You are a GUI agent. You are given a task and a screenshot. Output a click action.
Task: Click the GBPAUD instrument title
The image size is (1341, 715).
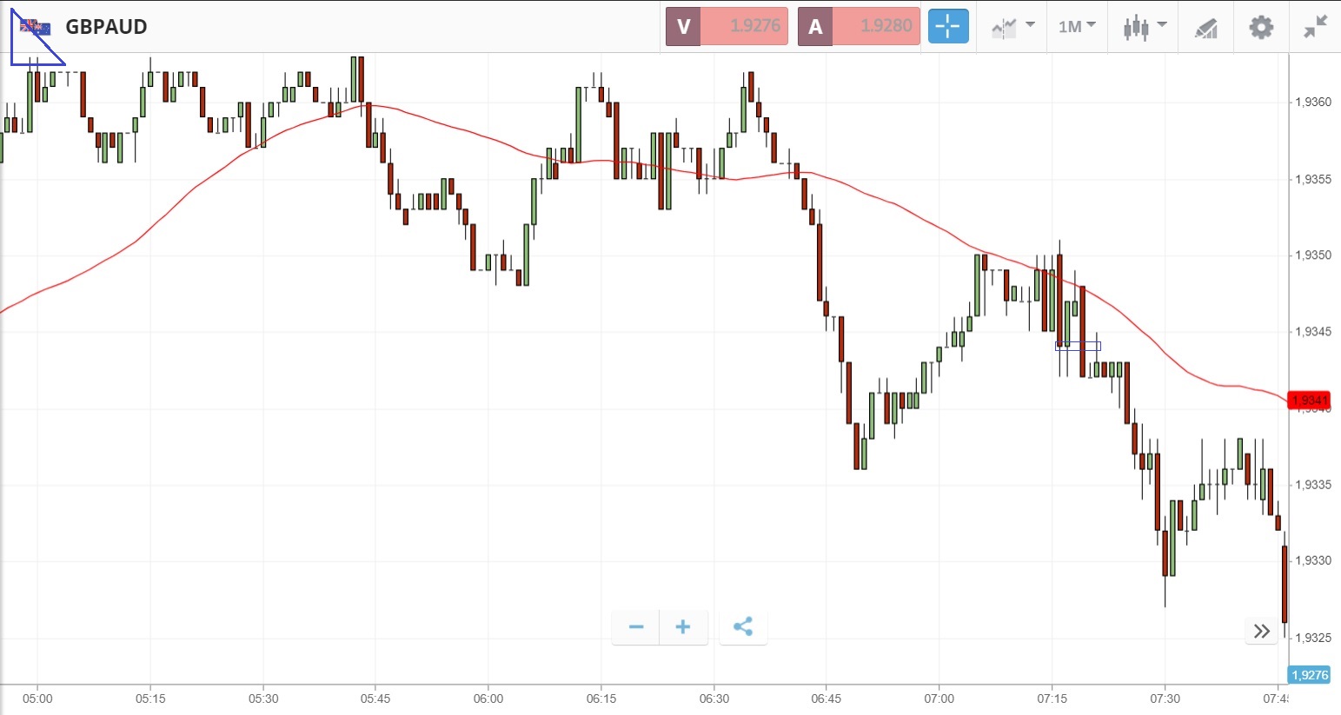106,27
